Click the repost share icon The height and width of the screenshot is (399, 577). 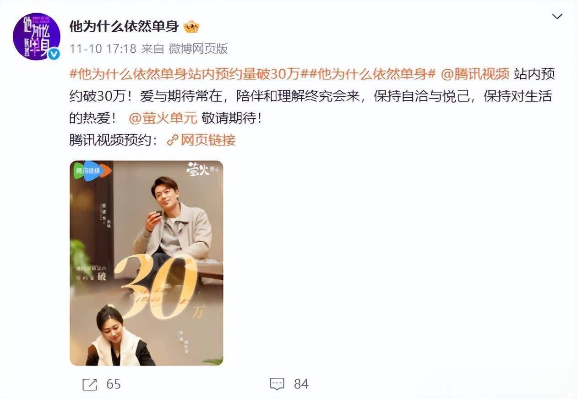point(90,384)
